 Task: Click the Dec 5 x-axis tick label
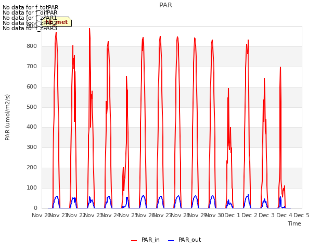[x=301, y=215]
